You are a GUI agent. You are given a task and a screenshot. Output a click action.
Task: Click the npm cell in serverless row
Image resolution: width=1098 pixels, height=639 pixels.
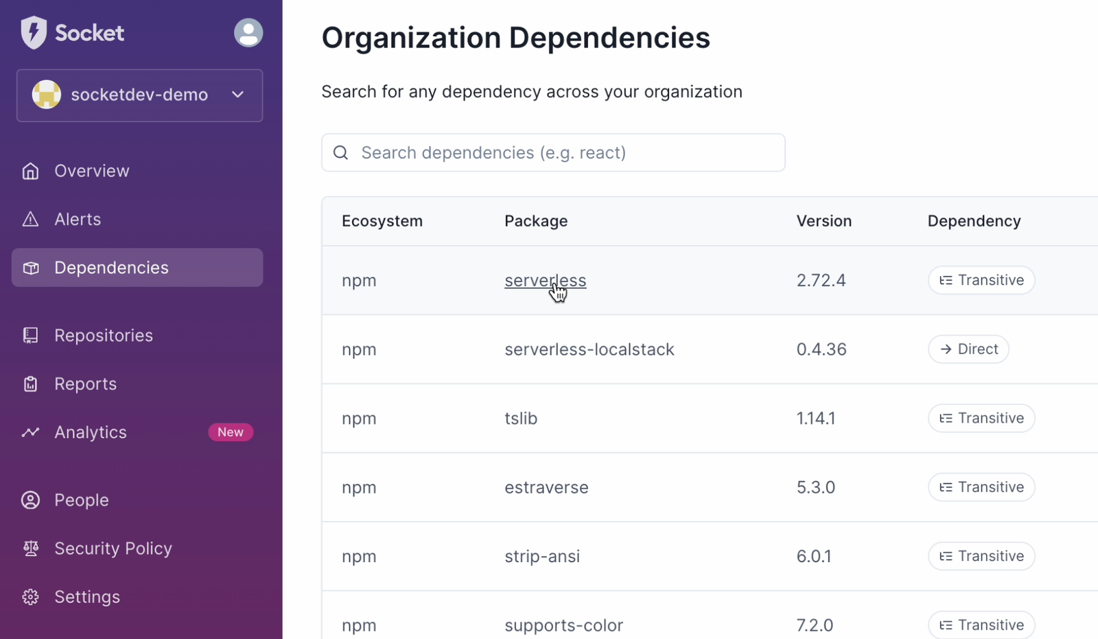(359, 281)
